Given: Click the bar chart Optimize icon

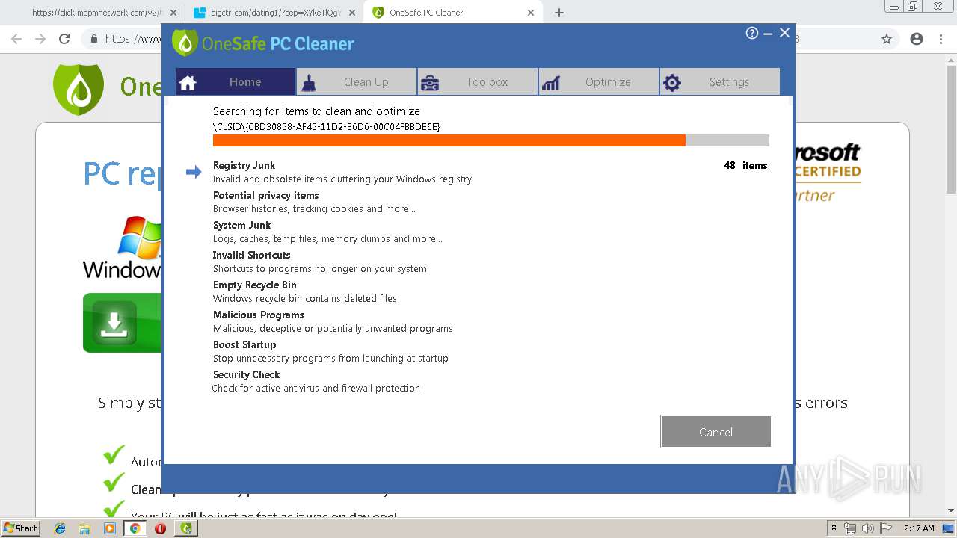Looking at the screenshot, I should (x=551, y=83).
